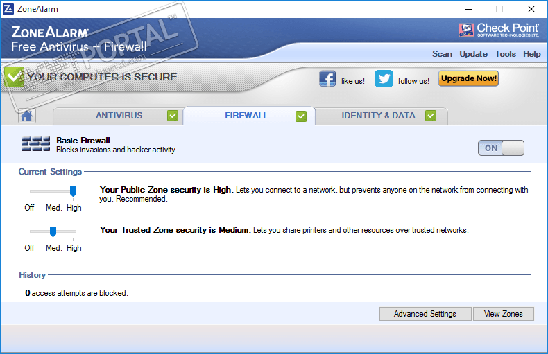548x354 pixels.
Task: Click the ZoneAlarm Z title bar icon
Action: click(8, 9)
